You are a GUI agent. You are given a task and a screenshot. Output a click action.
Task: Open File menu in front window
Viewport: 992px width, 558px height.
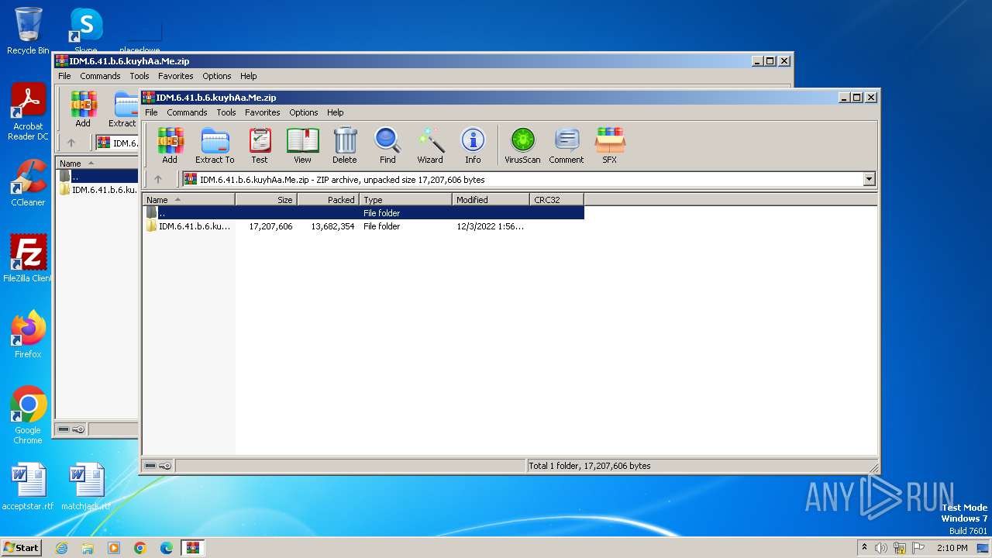(151, 112)
